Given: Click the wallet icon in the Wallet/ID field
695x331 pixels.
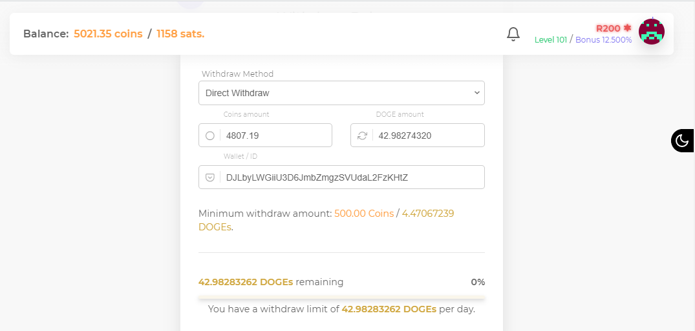Looking at the screenshot, I should click(x=210, y=177).
